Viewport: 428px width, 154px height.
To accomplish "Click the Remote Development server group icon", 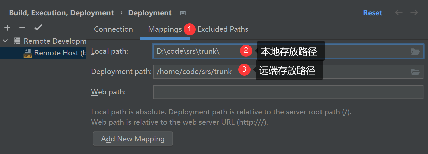I will [17, 41].
